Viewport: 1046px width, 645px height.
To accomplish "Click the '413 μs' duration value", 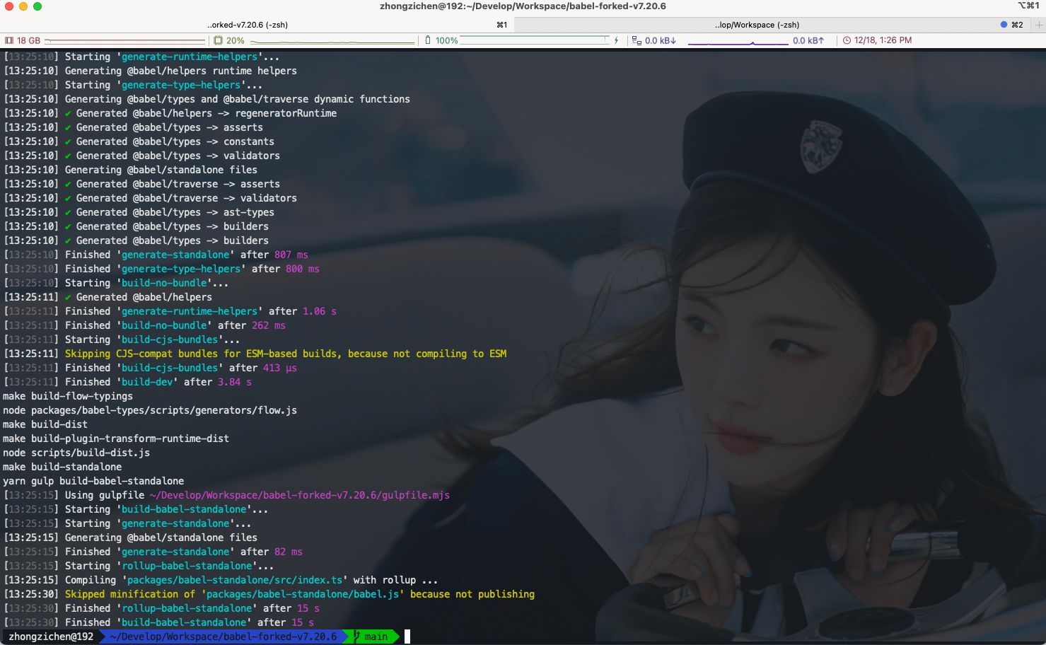I will click(x=280, y=368).
